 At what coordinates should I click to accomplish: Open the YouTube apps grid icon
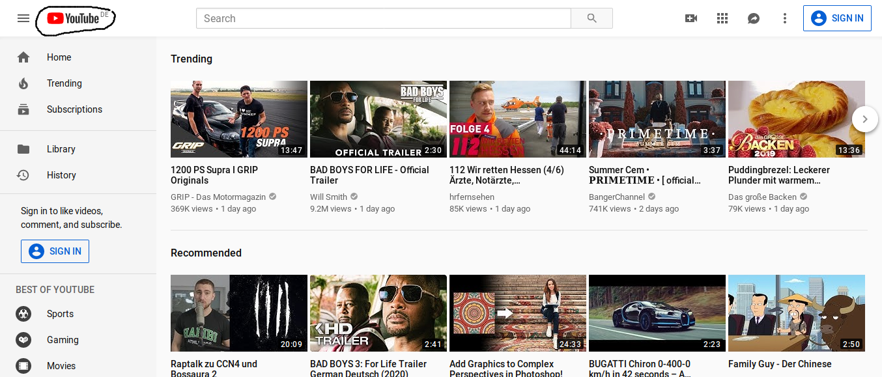coord(722,18)
